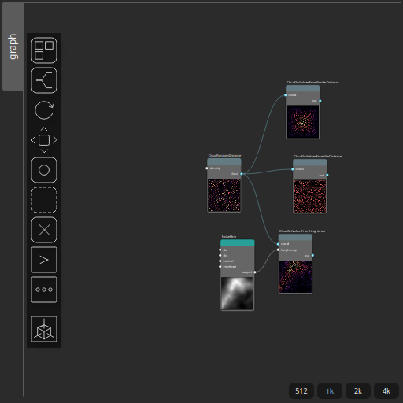The width and height of the screenshot is (403, 403).
Task: Open the three-dots more options button
Action: pos(44,290)
